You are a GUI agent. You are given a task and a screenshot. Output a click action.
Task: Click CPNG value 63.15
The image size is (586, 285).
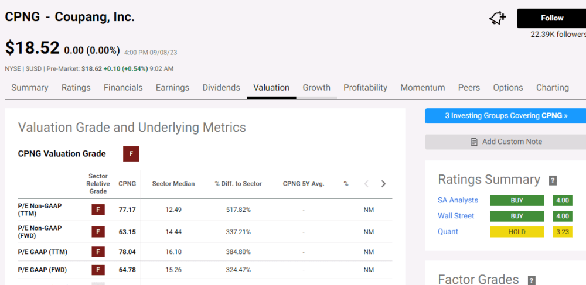(127, 232)
